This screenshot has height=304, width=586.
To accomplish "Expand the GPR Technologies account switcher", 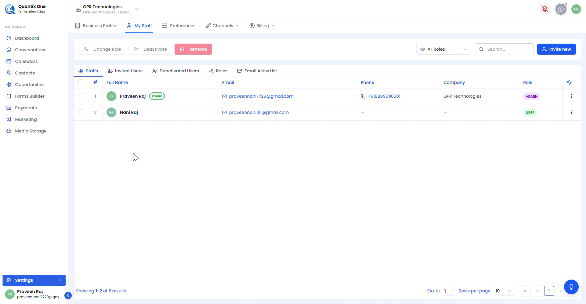I will point(107,9).
